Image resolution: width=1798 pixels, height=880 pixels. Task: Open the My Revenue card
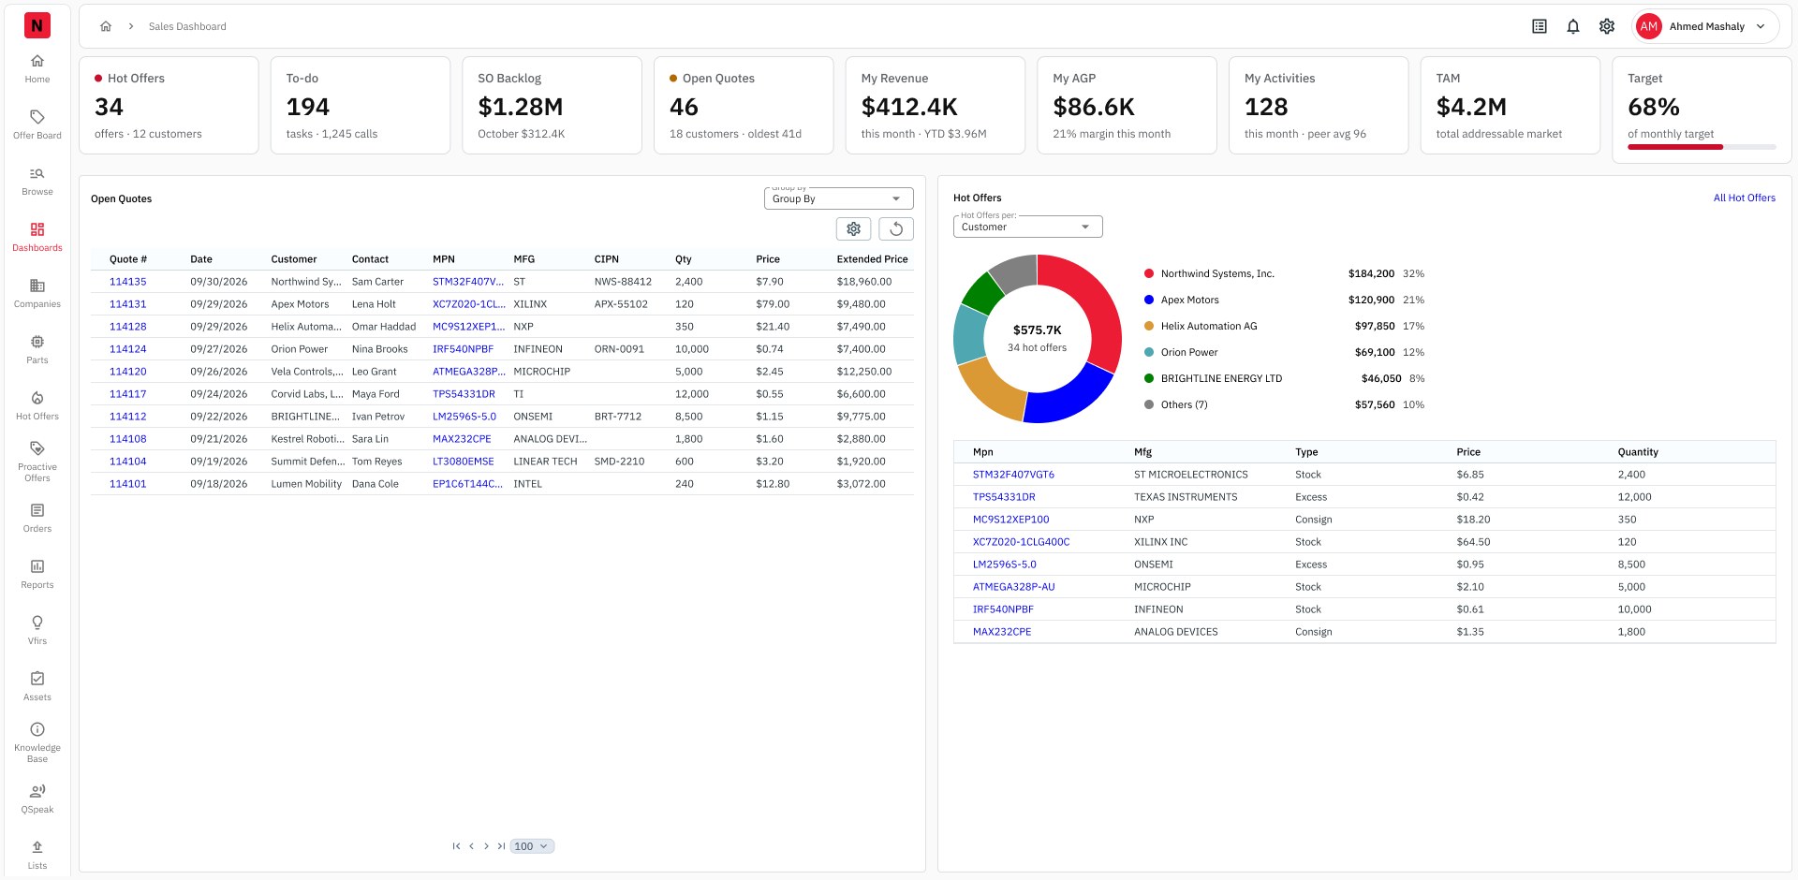click(x=935, y=105)
